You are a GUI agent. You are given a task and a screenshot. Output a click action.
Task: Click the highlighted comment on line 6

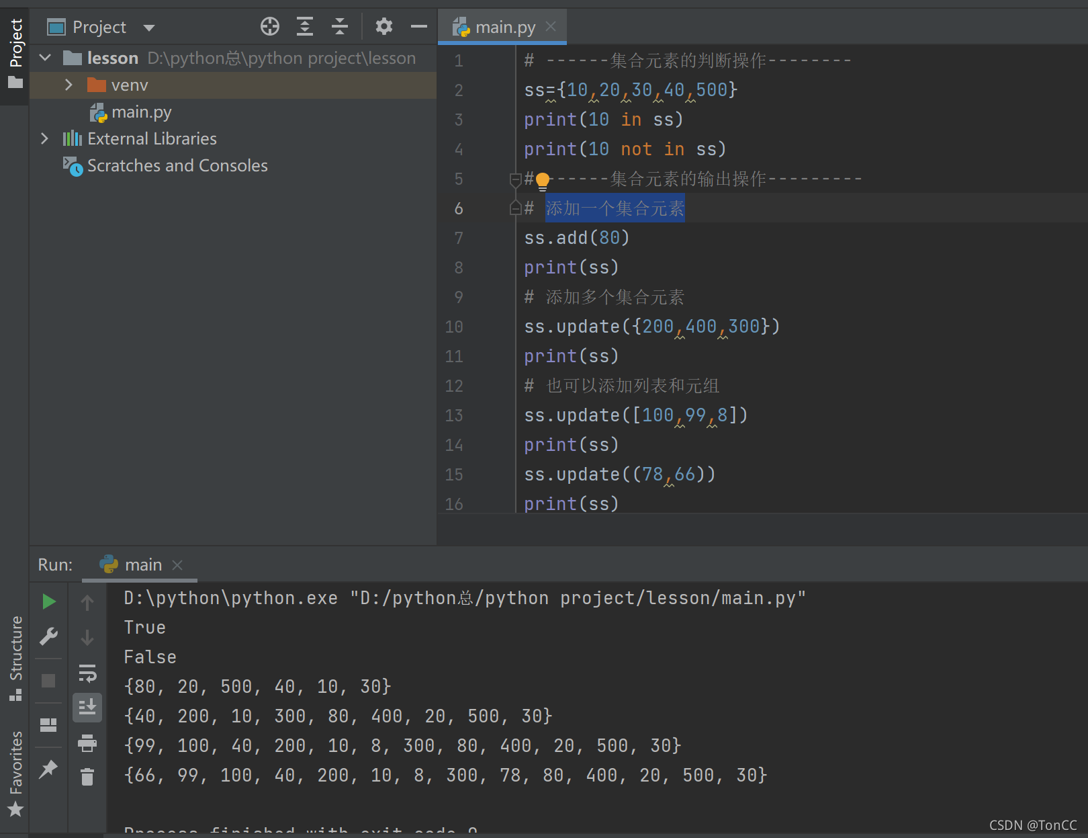(615, 208)
